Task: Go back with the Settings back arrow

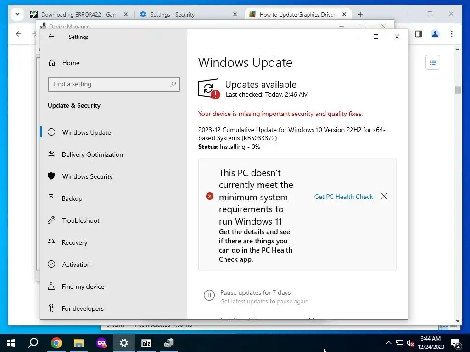Action: (x=51, y=37)
